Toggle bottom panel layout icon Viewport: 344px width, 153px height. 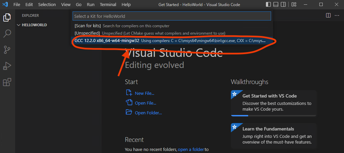coord(276,4)
